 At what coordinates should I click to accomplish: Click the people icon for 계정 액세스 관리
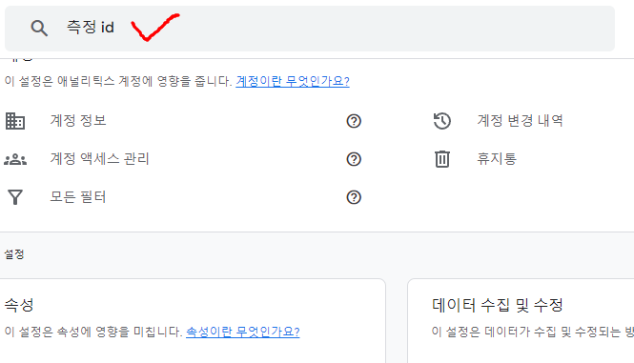click(x=15, y=159)
